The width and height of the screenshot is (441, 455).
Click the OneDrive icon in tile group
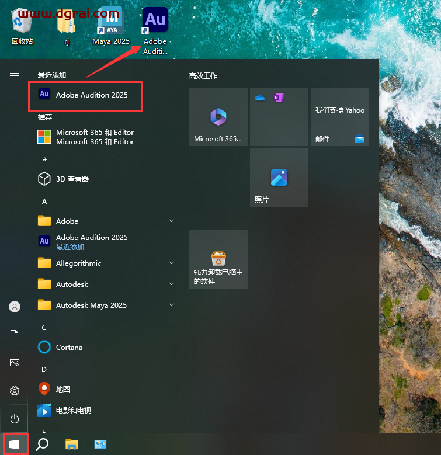260,98
